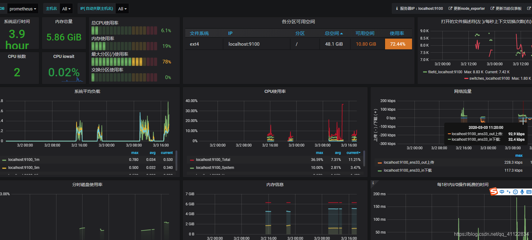Toggle localhost:9100_Total series in legend
Image resolution: width=532 pixels, height=240 pixels.
(x=213, y=160)
